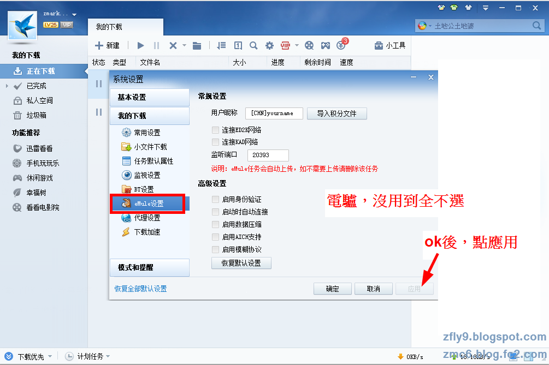Open dropdown arrow next to delete icon

click(x=184, y=45)
